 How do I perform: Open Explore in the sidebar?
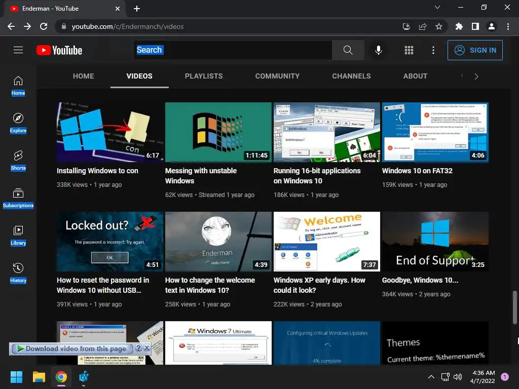pyautogui.click(x=18, y=123)
